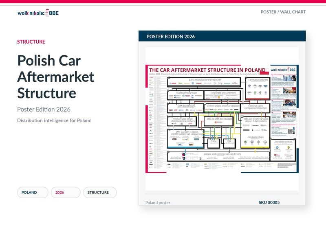Click the online-shops and marketplaces box

point(222,108)
